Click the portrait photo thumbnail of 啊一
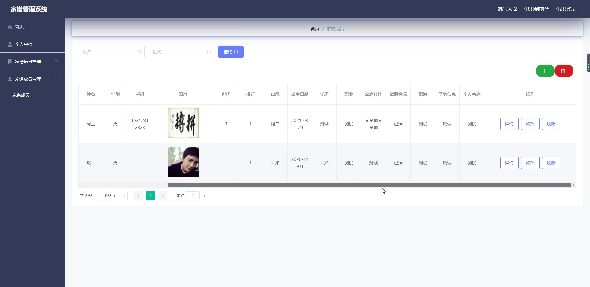 point(183,162)
